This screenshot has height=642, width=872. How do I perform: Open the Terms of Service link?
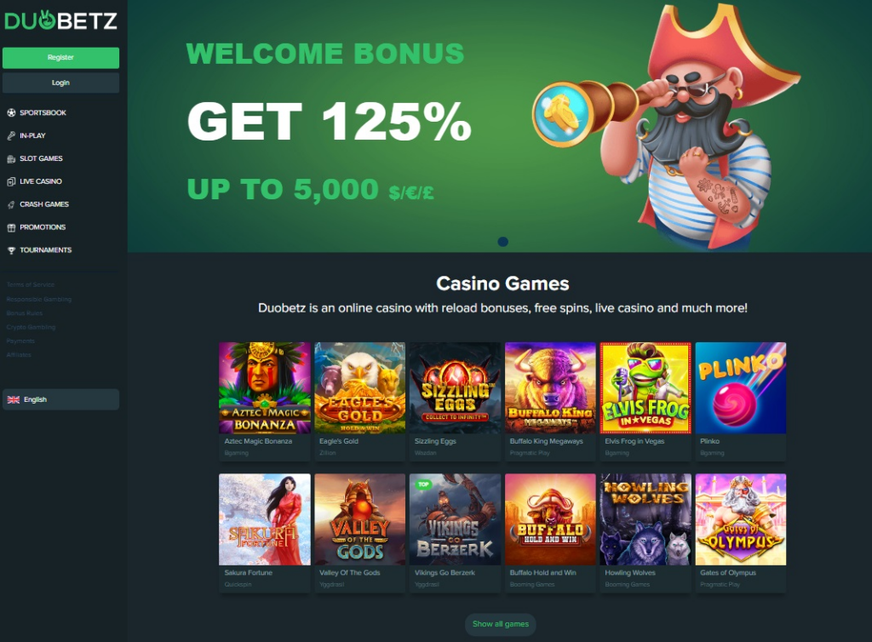pos(31,284)
